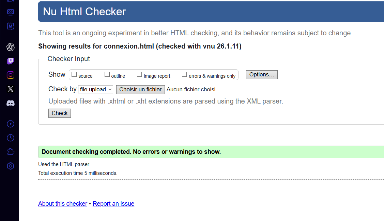This screenshot has width=384, height=221.
Task: Follow the 'About this checker' link
Action: 63,204
